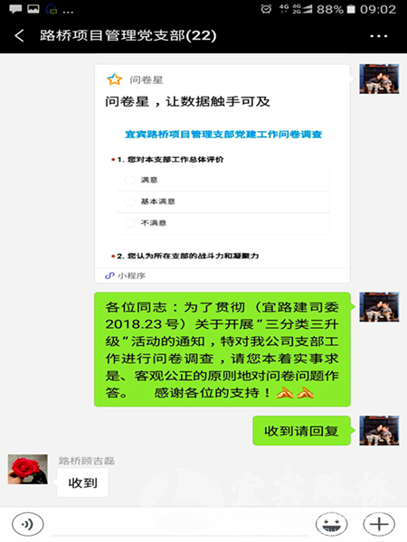Open the emoji sticker panel

[x=332, y=524]
